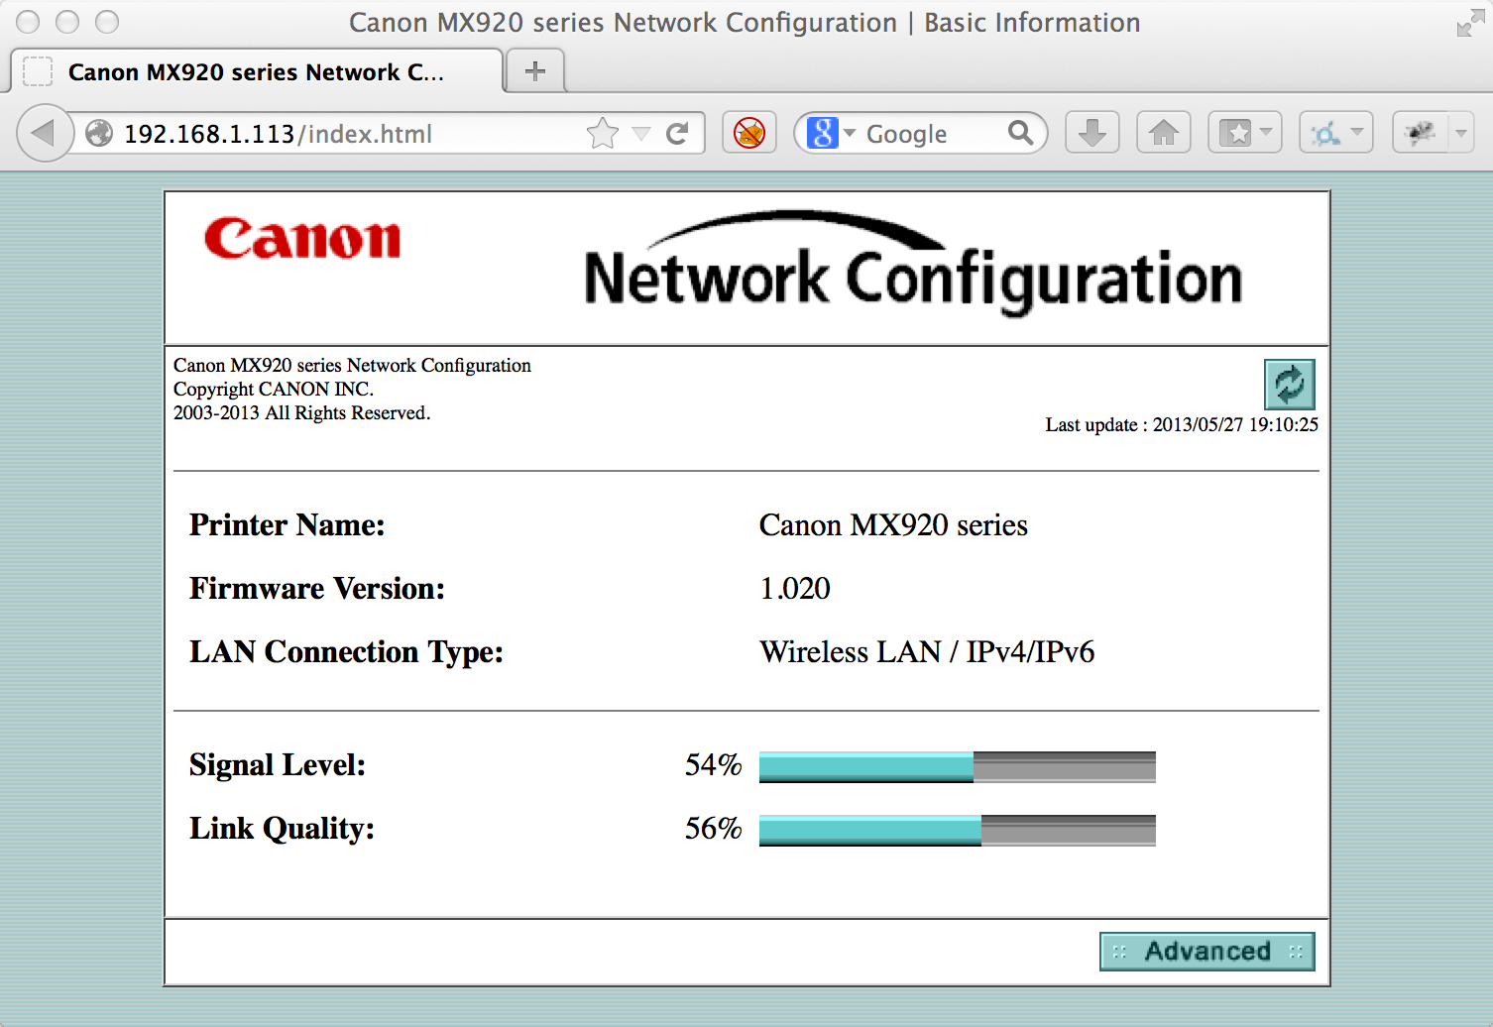
Task: Click the browser back arrow button
Action: 44,133
